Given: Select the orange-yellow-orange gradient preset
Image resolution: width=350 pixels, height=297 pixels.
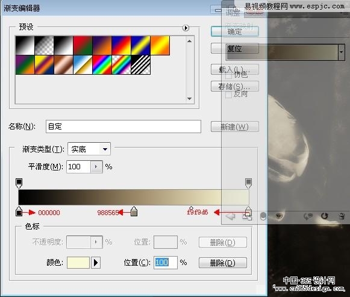Looking at the screenshot, I should pyautogui.click(x=160, y=45).
